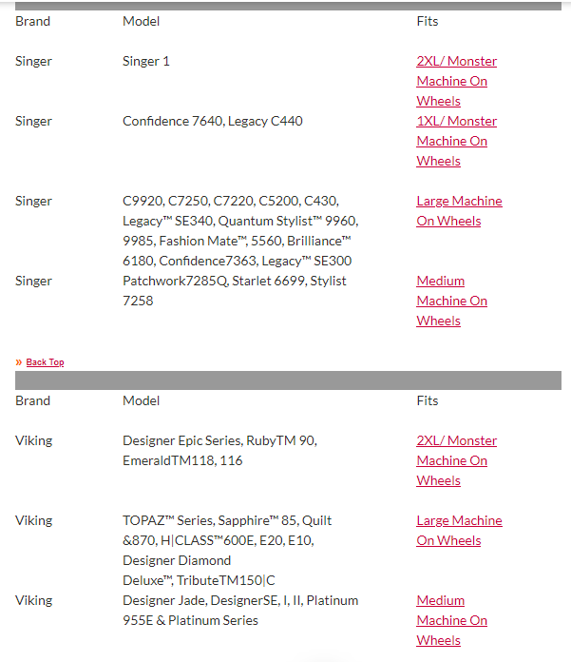This screenshot has width=571, height=662.
Task: Click the Brand header in the Singer table
Action: (33, 21)
